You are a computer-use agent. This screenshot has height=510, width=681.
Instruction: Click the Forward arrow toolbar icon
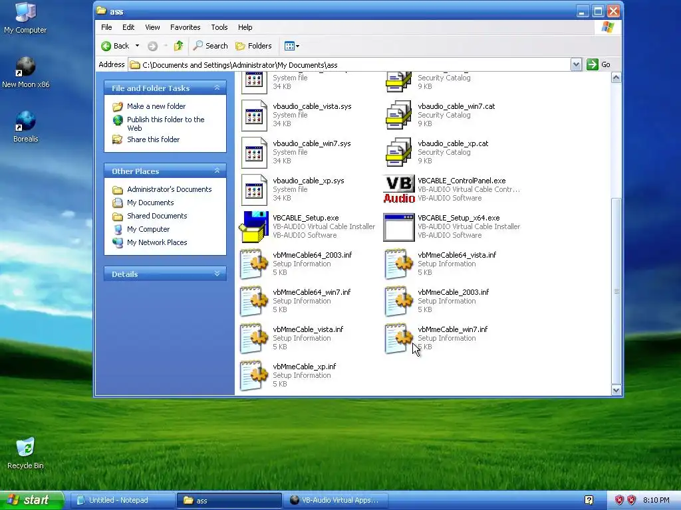[x=152, y=46]
